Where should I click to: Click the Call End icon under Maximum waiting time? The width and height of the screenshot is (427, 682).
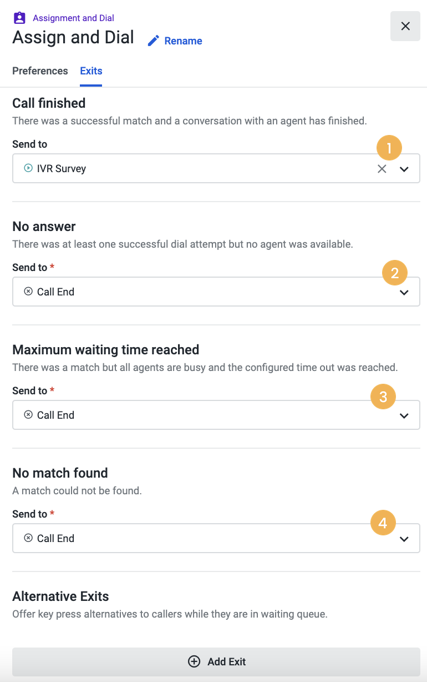click(x=28, y=415)
